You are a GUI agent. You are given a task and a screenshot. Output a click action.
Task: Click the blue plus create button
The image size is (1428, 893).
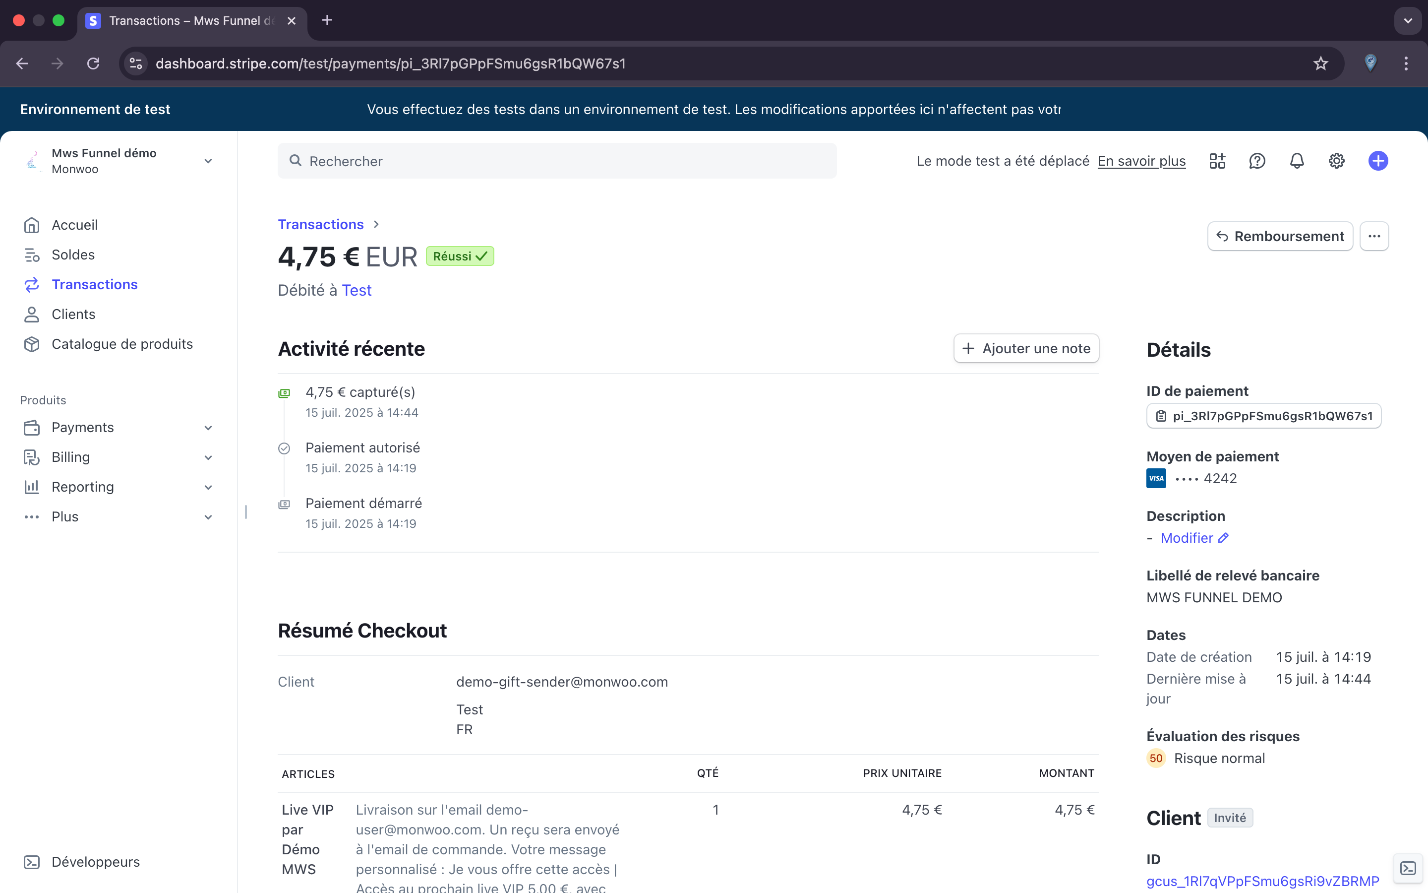coord(1378,161)
